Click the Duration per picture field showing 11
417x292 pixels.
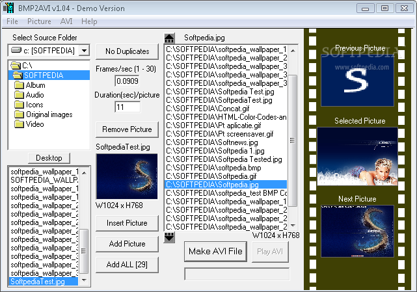[128, 107]
